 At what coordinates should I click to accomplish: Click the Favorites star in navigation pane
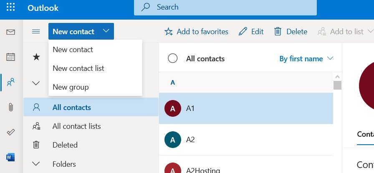(36, 58)
